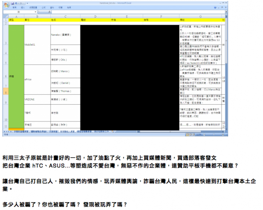Click inside the Name Box
This screenshot has height=210, width=263.
pos(18,12)
